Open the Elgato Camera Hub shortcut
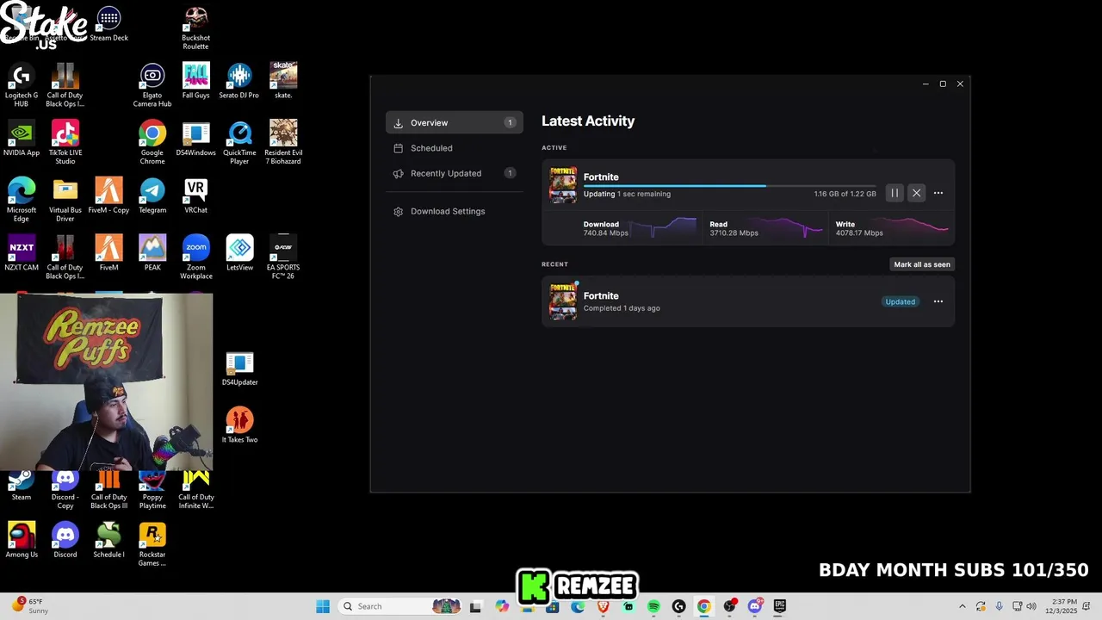Screen dimensions: 1102x620 point(152,86)
